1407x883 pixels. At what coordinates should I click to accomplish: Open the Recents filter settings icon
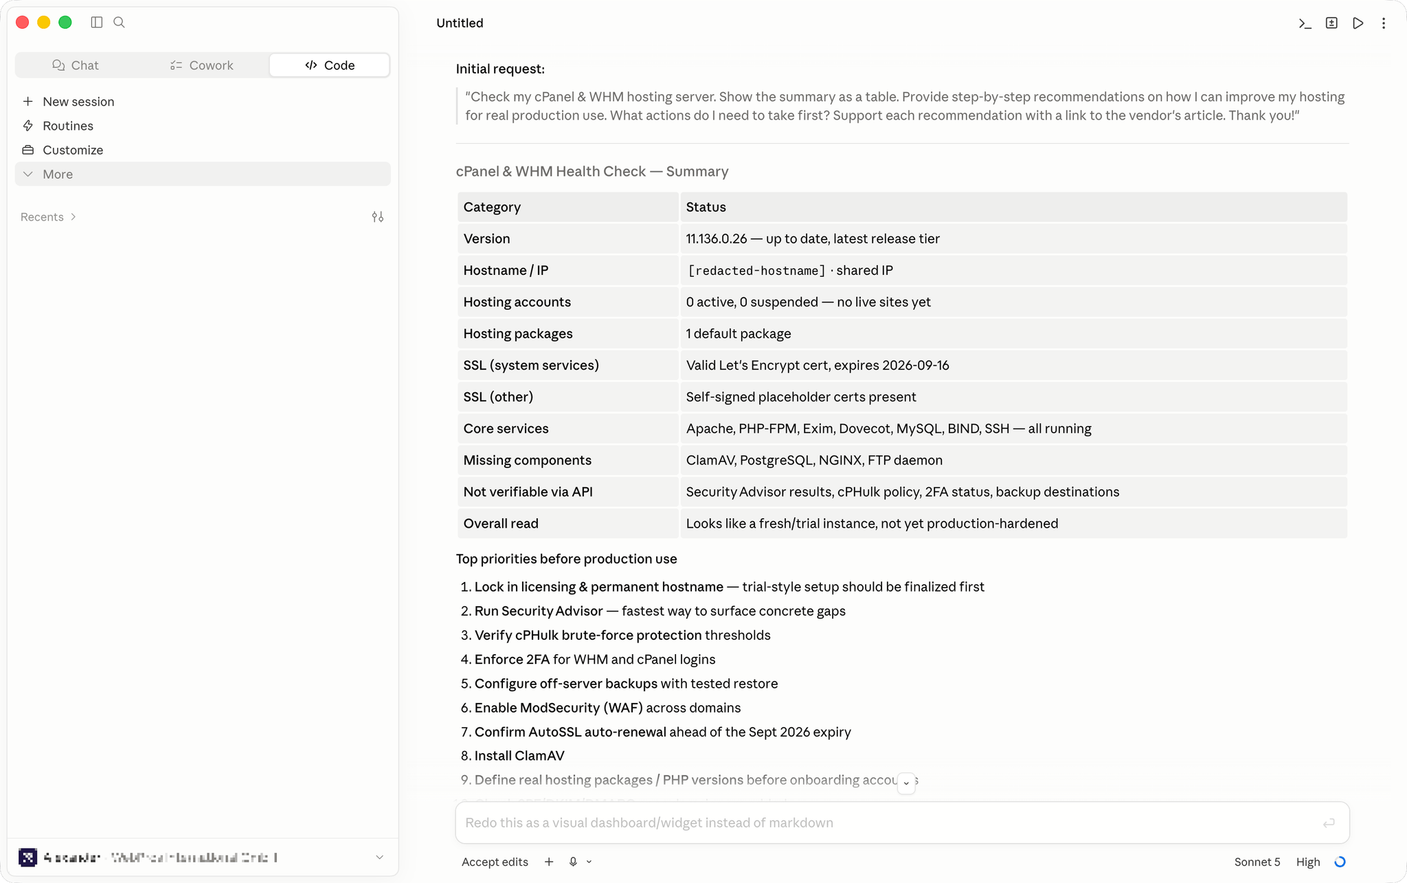point(378,217)
